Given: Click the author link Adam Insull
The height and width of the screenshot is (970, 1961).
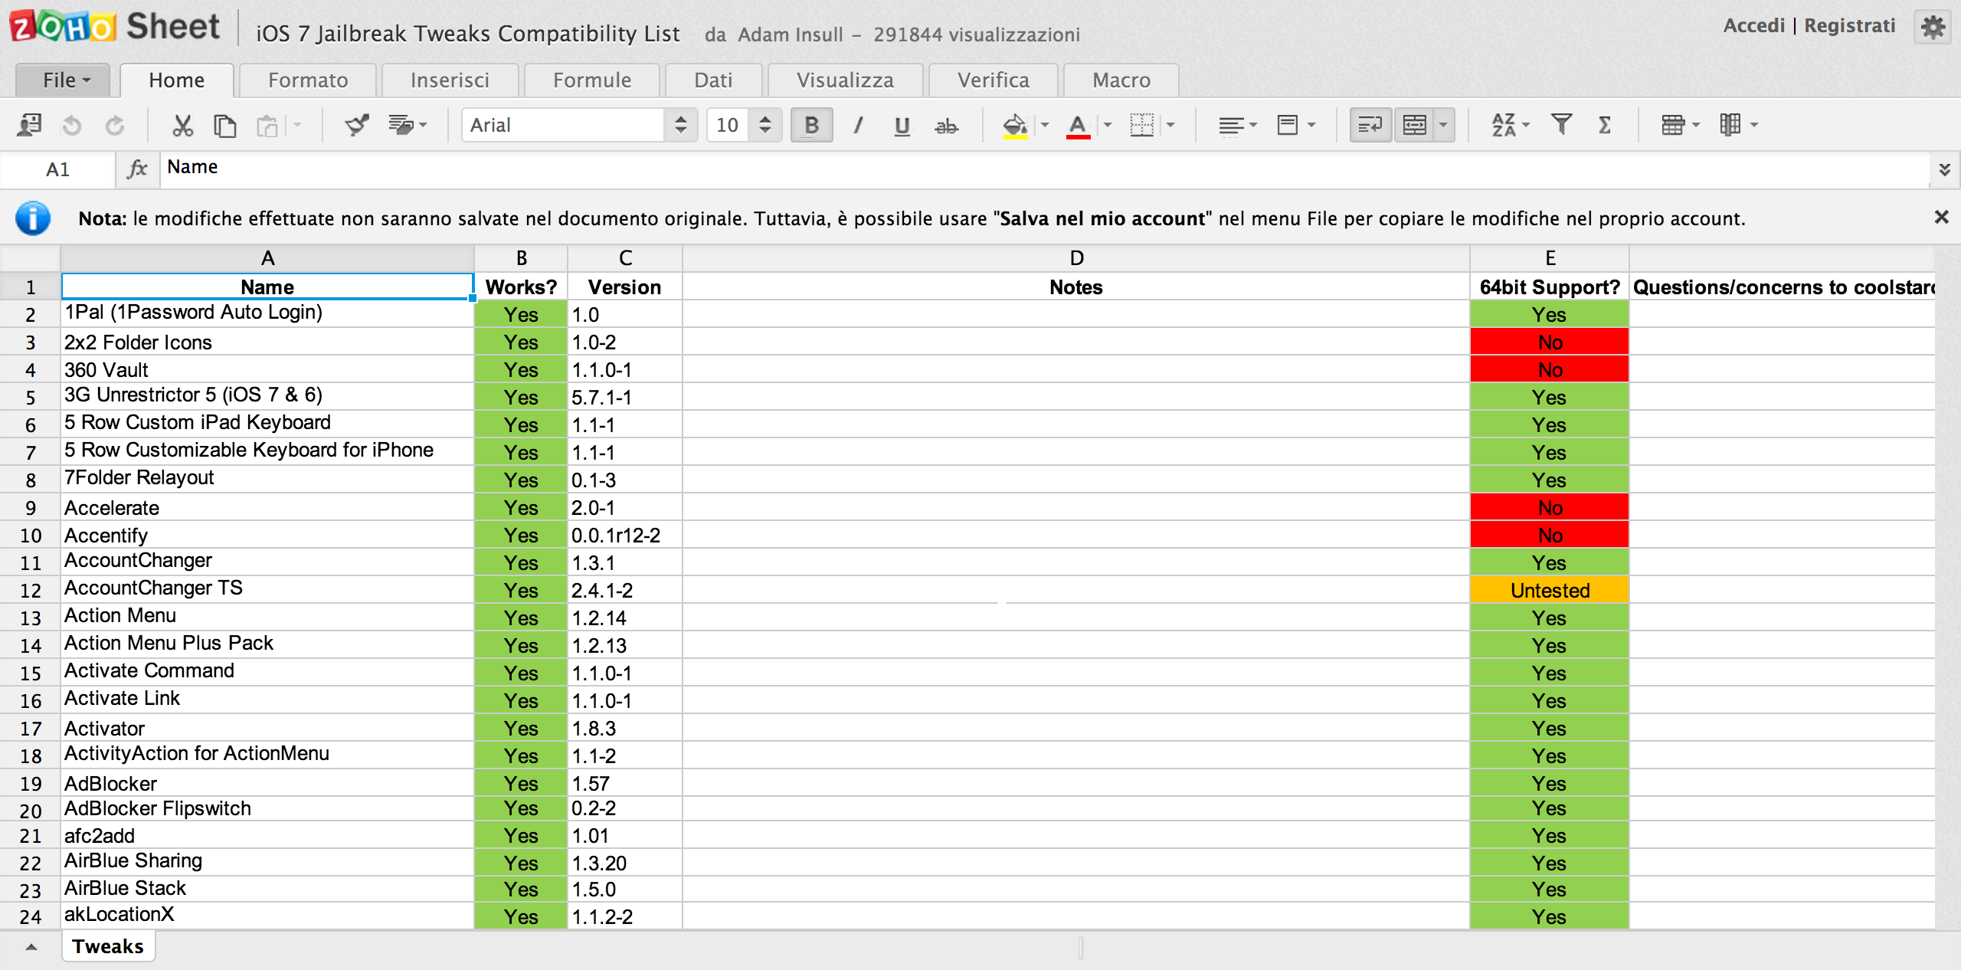Looking at the screenshot, I should (x=791, y=34).
